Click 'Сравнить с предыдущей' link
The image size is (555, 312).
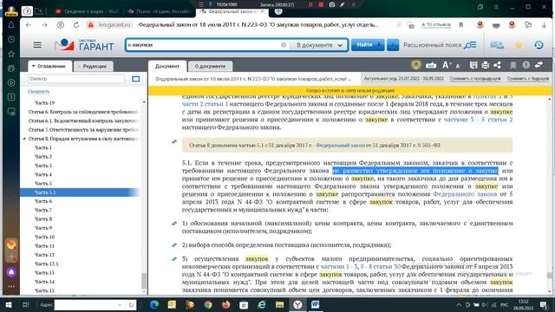click(x=475, y=79)
